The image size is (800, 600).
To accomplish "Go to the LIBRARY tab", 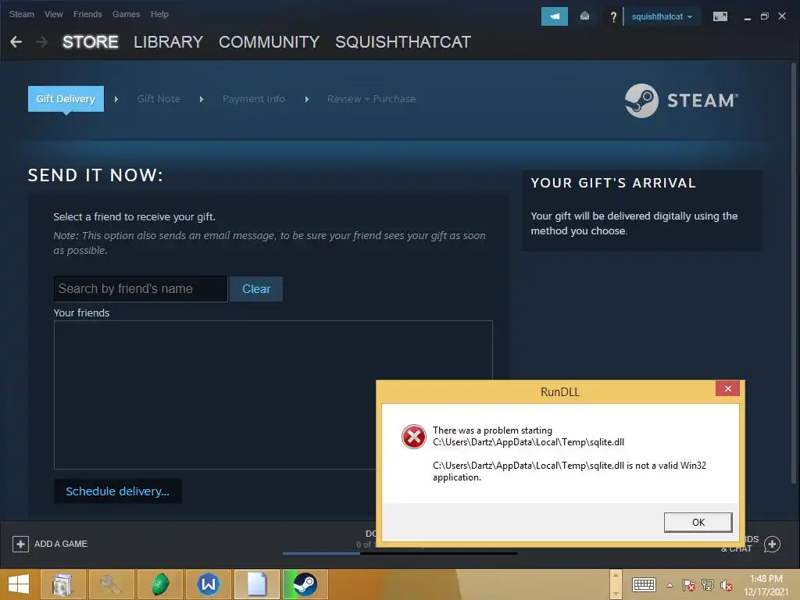I will pos(169,42).
